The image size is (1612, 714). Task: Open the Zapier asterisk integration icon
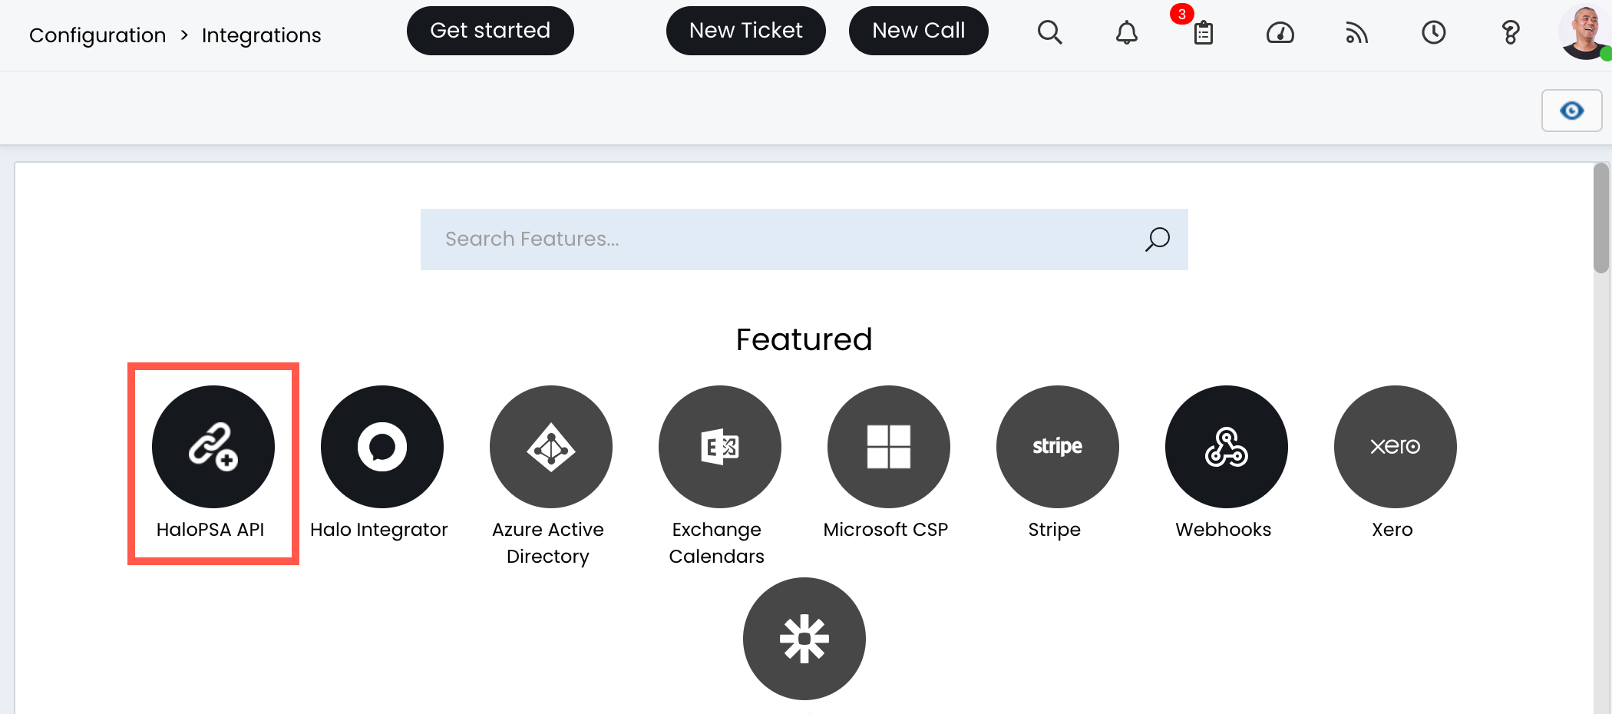804,639
